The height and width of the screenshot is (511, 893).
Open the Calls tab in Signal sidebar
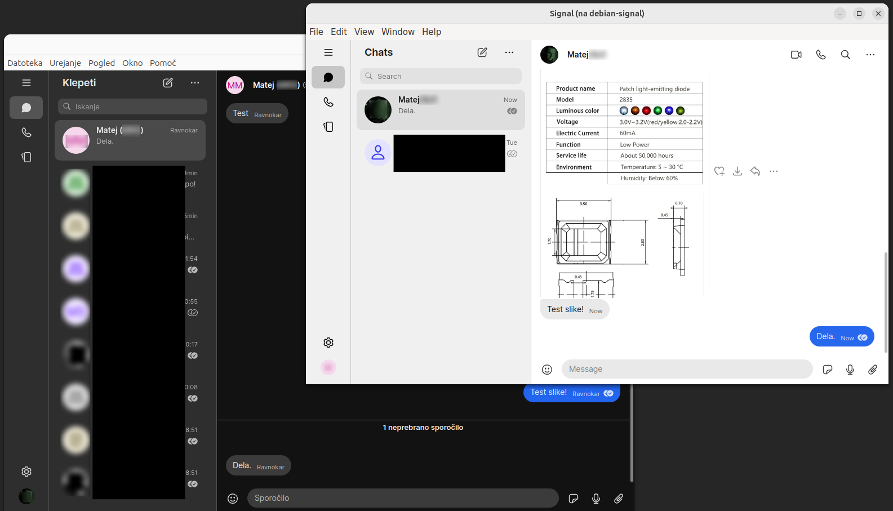tap(328, 102)
